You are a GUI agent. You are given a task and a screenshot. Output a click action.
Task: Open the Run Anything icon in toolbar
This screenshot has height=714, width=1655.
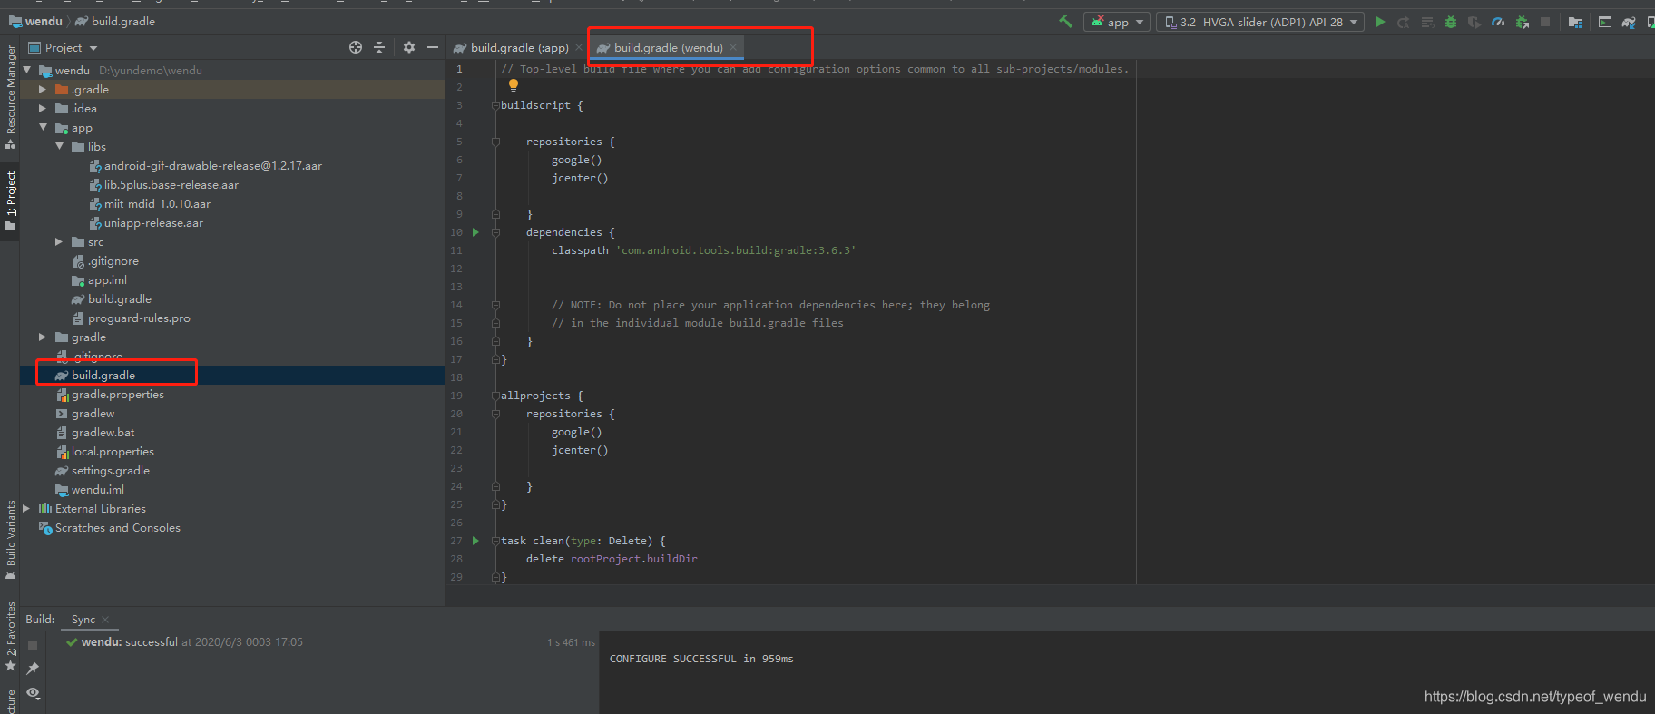[1605, 22]
